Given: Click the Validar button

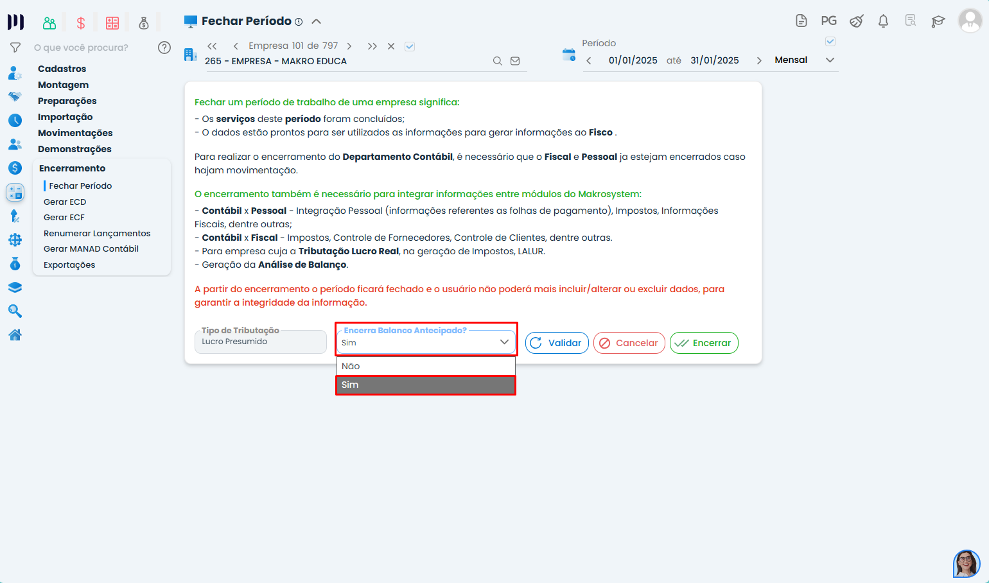Looking at the screenshot, I should [x=557, y=343].
